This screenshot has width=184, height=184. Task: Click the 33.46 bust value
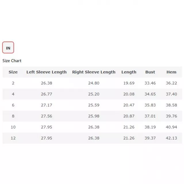tap(150, 83)
